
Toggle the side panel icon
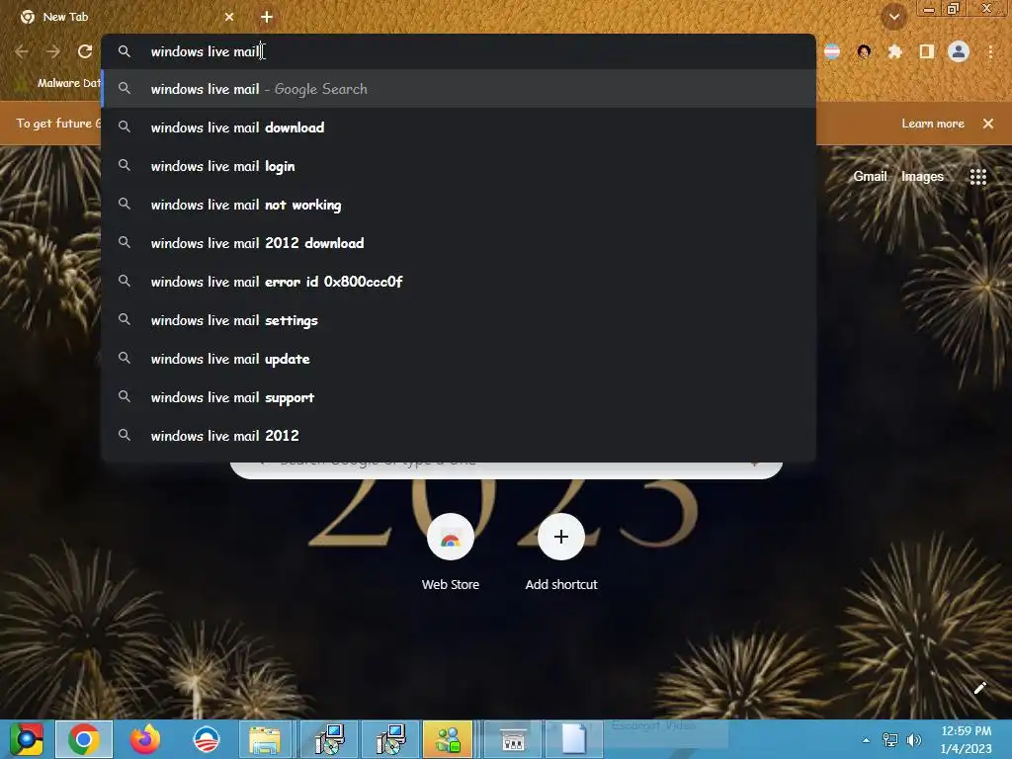[x=926, y=51]
